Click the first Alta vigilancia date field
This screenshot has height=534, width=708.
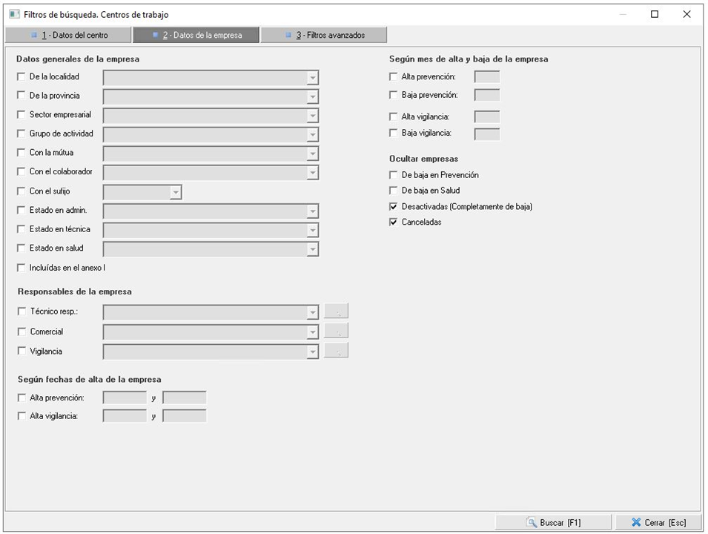[125, 416]
